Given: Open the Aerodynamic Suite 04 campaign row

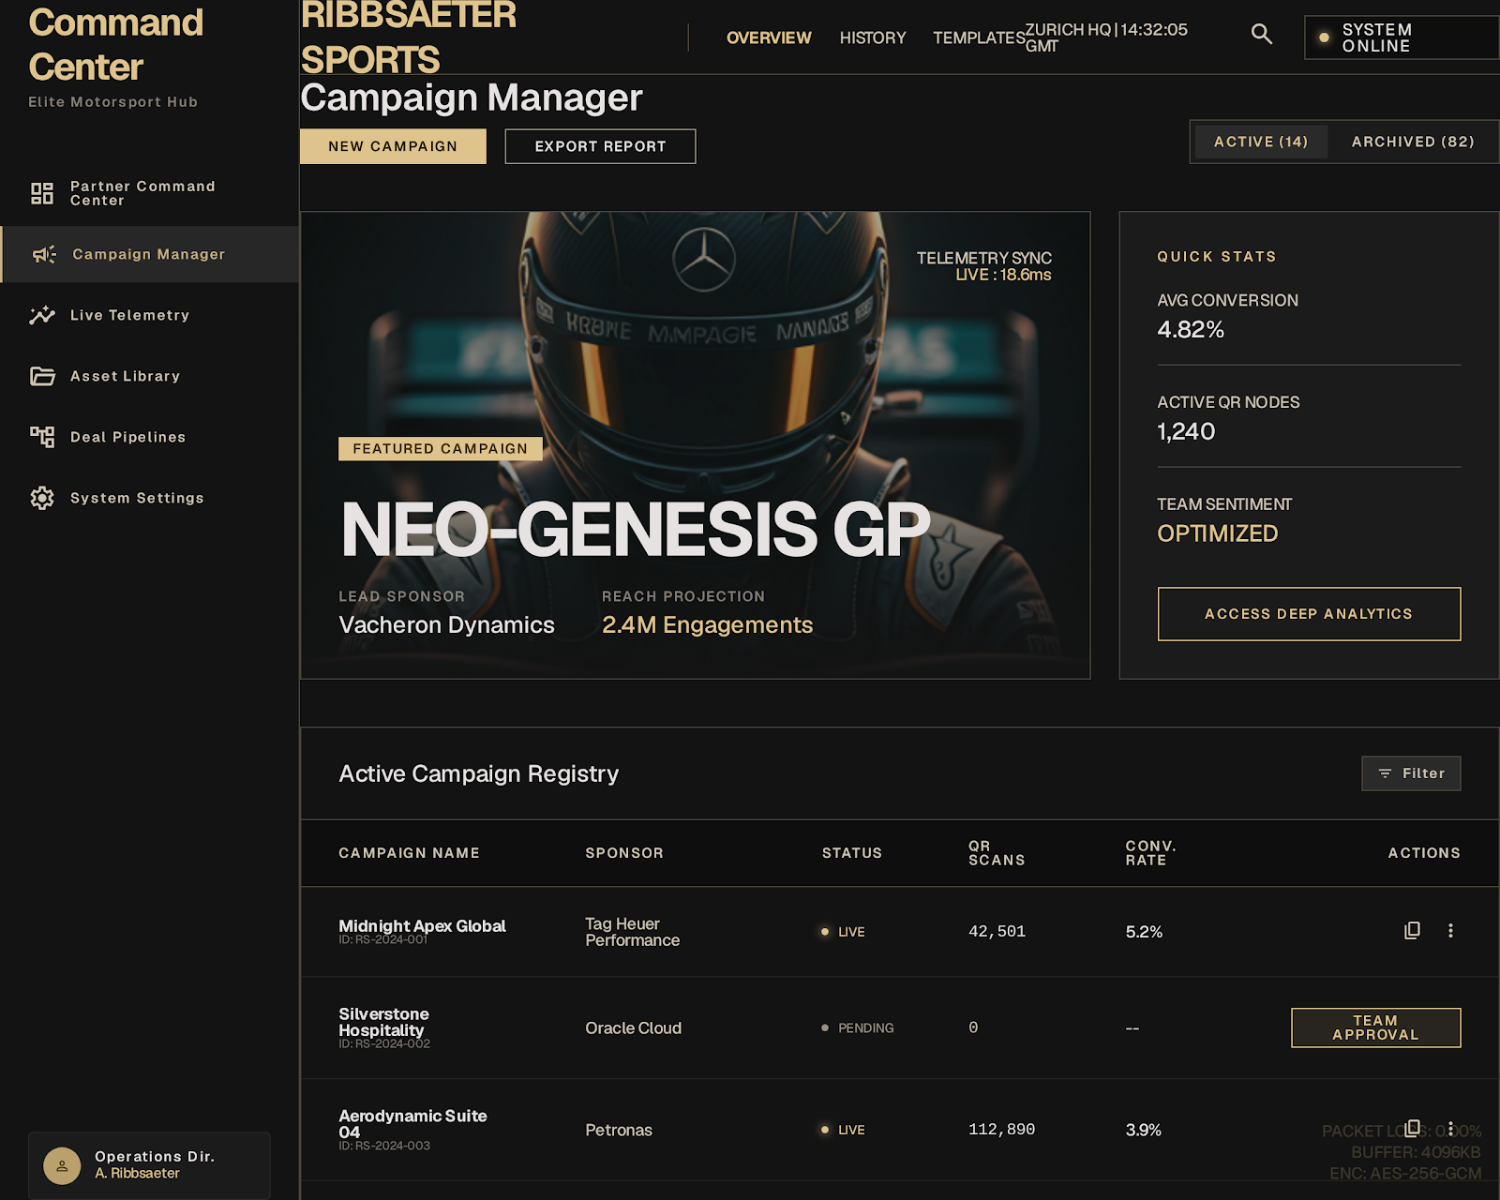Looking at the screenshot, I should [x=900, y=1130].
